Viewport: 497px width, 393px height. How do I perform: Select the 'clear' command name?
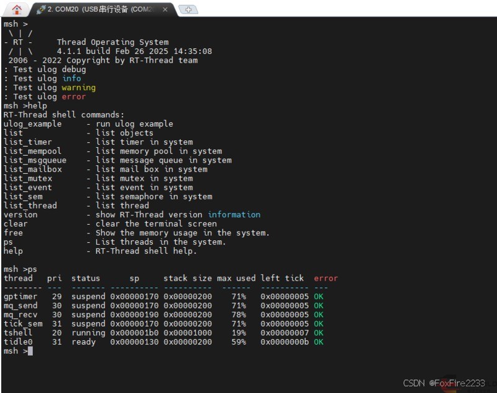click(16, 224)
